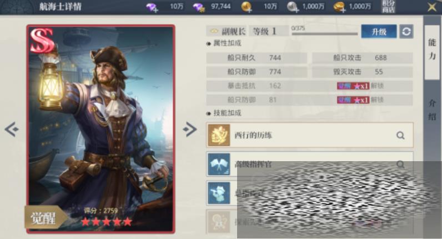Screen dimensions: 442x239
Task: Toggle the eye icon beside 副舰长
Action: pos(214,31)
